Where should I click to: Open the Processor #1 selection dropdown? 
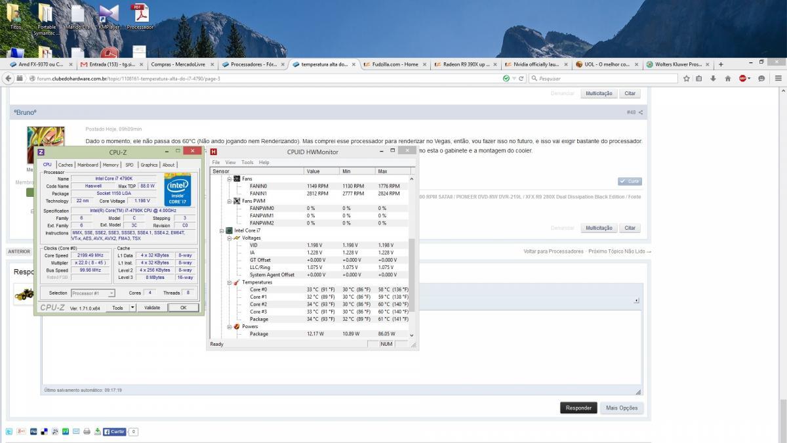(92, 293)
